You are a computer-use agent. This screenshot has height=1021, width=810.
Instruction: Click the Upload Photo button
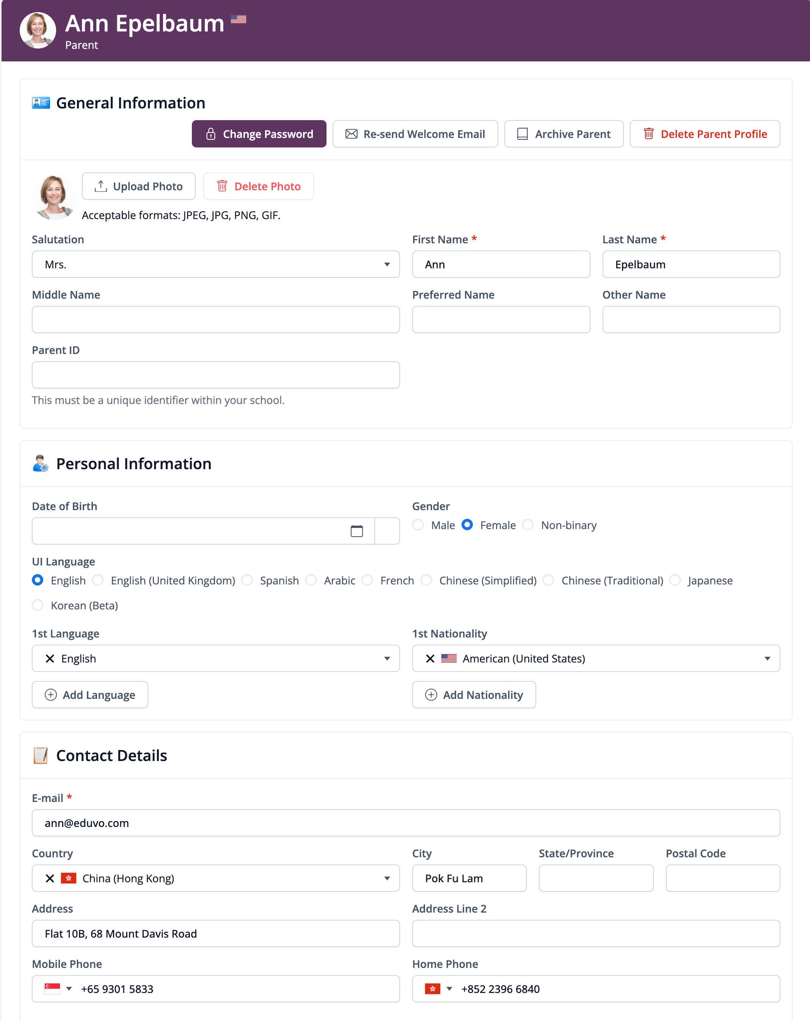click(138, 186)
